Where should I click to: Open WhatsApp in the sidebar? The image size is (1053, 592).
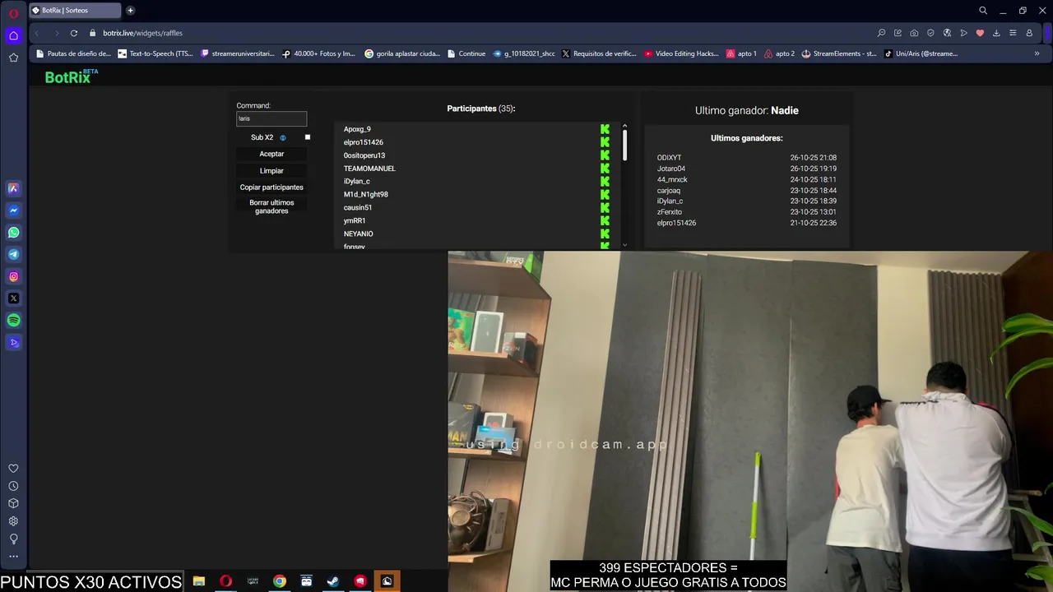coord(13,233)
